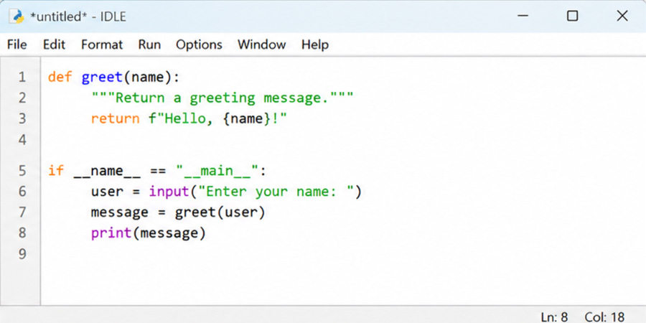Click the 'return' keyword on line 3
Screen dimensions: 646x323
tap(116, 118)
